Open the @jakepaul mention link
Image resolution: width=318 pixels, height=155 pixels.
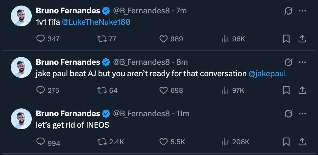click(x=267, y=74)
